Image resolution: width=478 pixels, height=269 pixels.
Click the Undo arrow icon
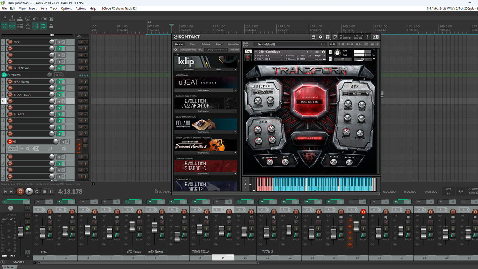click(x=36, y=18)
